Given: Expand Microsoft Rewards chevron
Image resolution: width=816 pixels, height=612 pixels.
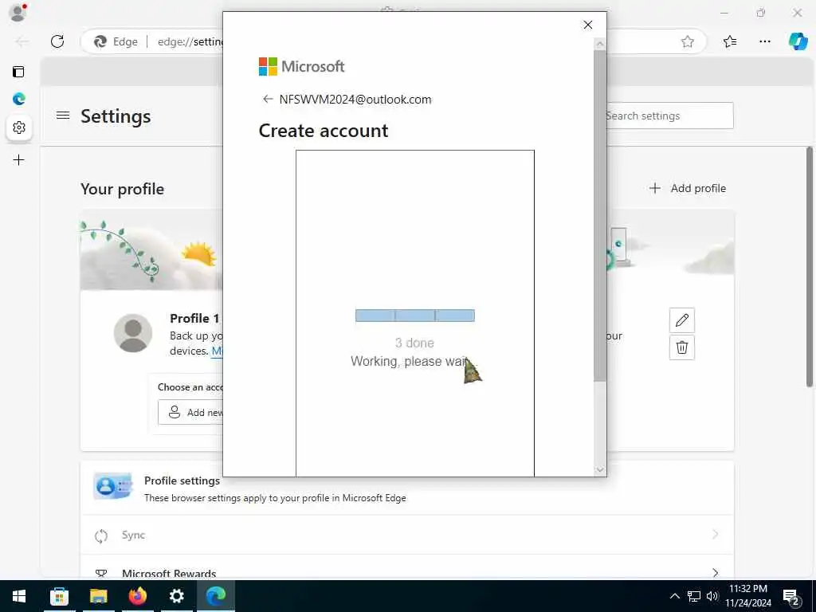Looking at the screenshot, I should [715, 572].
